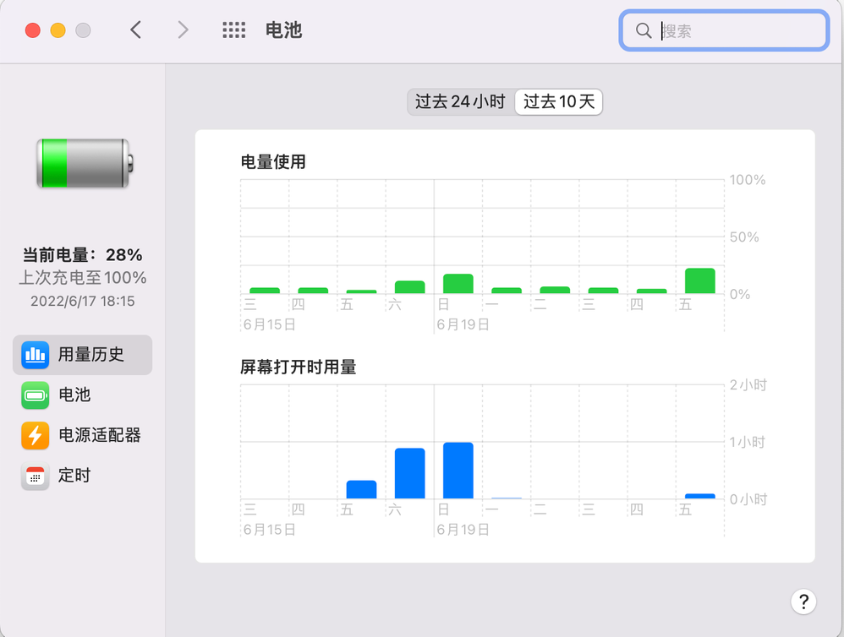Viewport: 844px width, 637px height.
Task: Click the large battery level graphic
Action: coord(85,163)
